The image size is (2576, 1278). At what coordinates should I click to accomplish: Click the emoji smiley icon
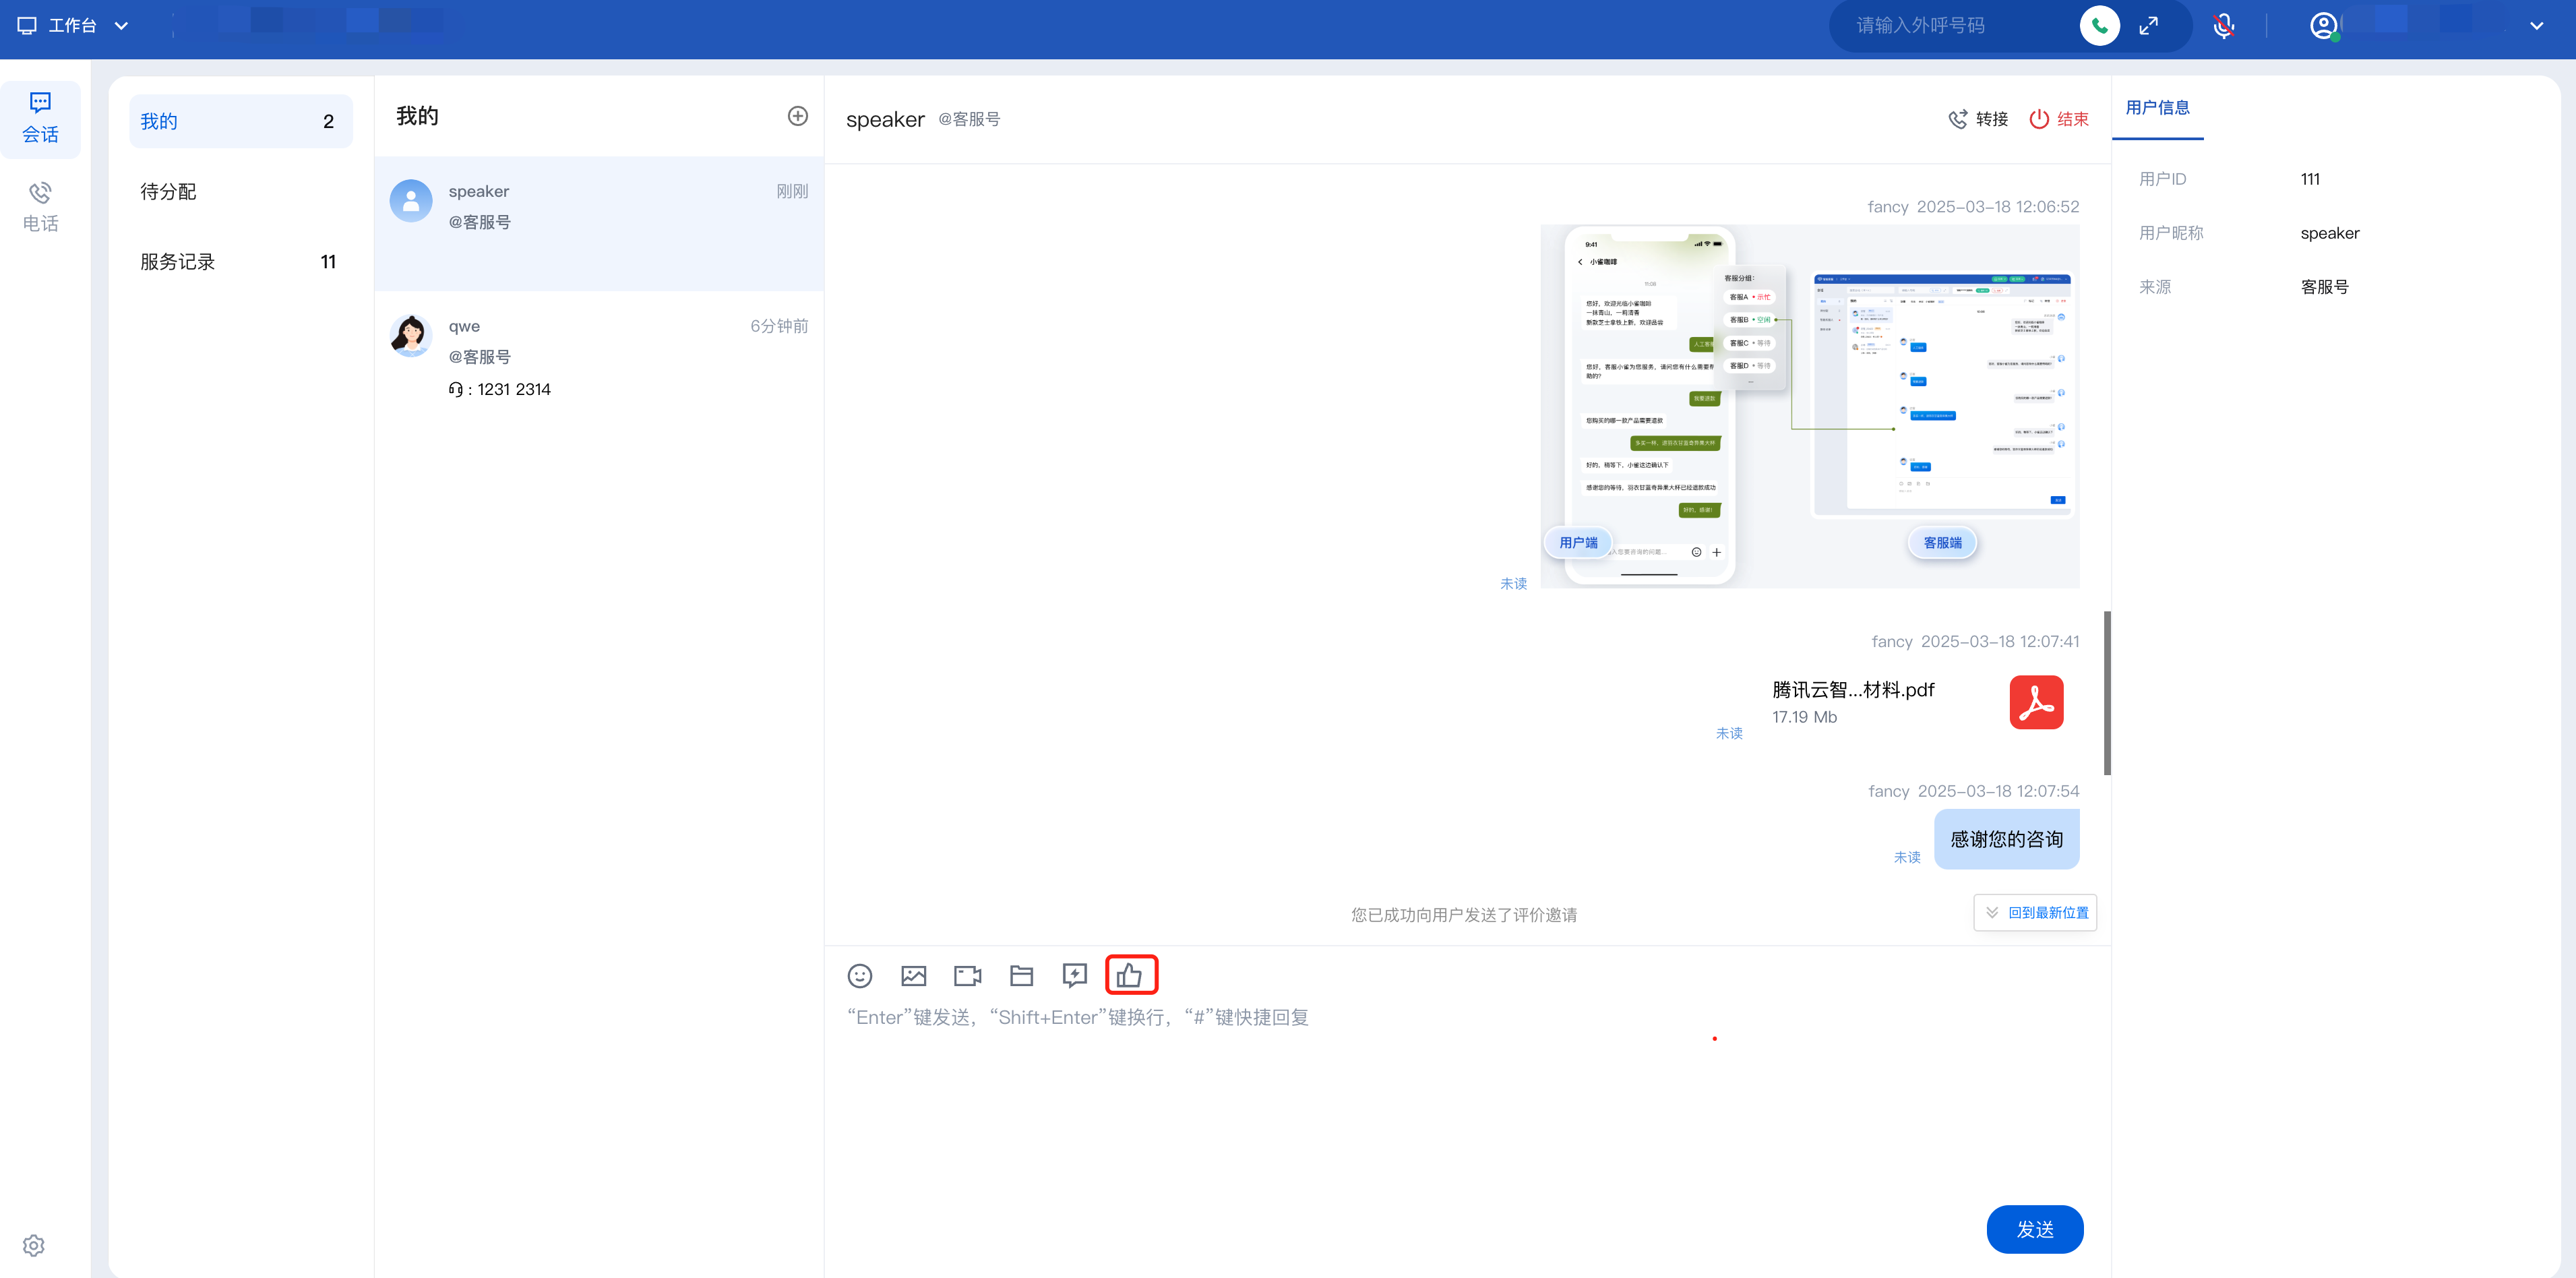859,975
